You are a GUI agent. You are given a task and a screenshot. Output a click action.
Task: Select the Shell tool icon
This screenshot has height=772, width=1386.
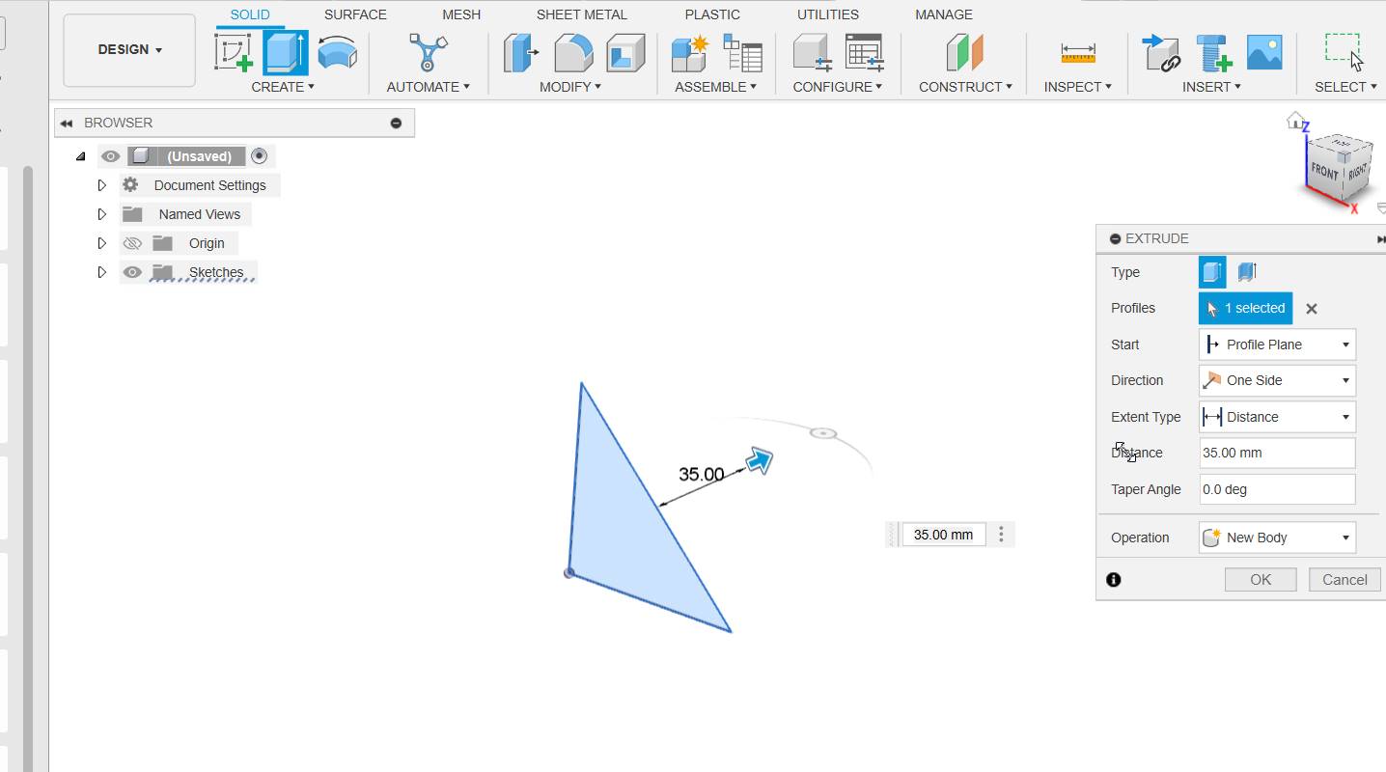[625, 53]
